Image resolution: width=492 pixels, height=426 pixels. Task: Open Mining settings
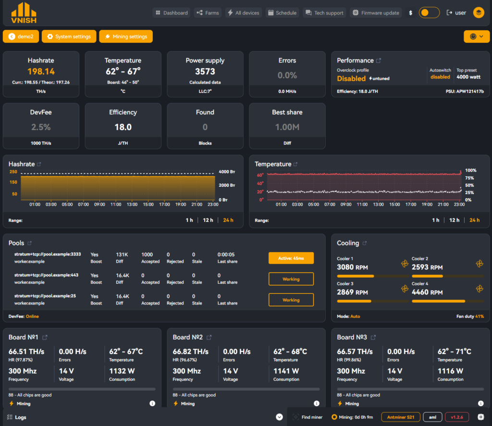(126, 37)
